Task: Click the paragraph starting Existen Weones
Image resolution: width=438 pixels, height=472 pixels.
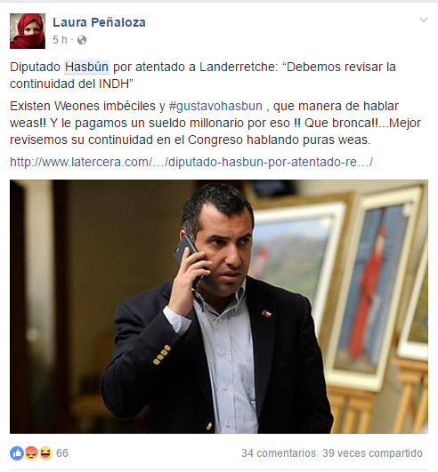Action: click(215, 123)
